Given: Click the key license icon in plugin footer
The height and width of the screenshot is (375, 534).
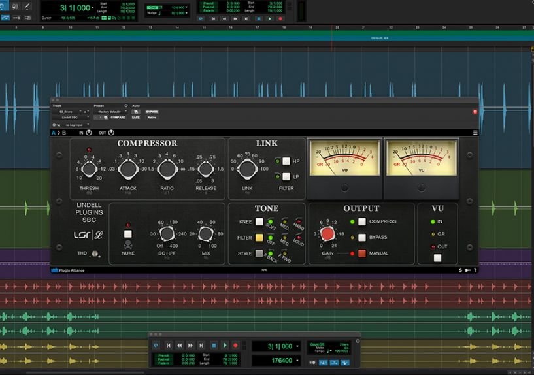Looking at the screenshot, I should coord(467,270).
